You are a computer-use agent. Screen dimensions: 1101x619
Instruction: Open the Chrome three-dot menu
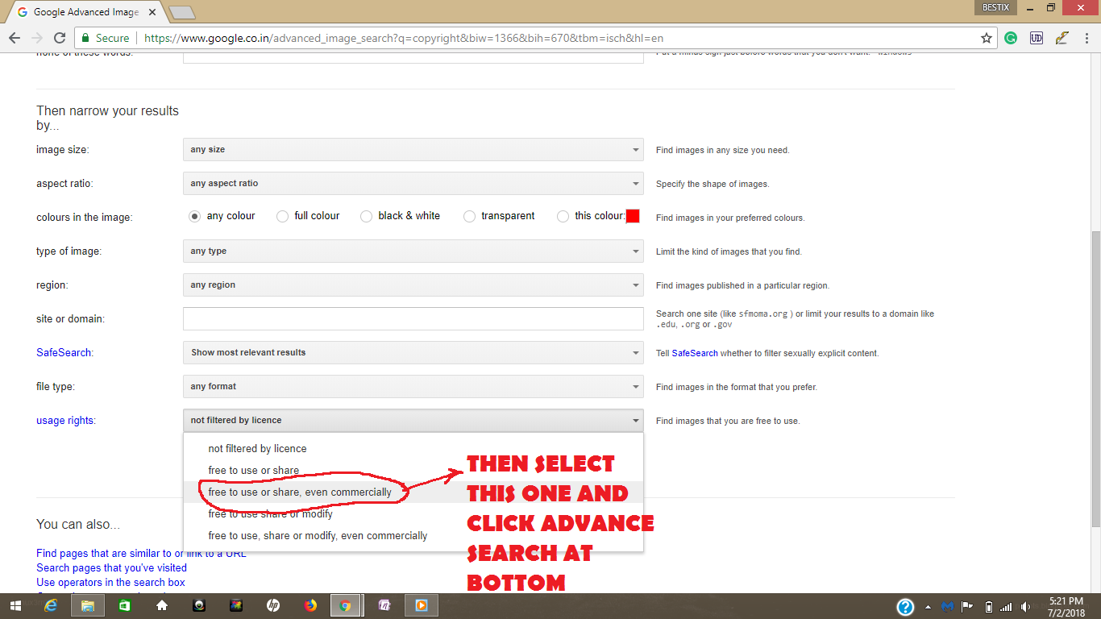[1086, 38]
